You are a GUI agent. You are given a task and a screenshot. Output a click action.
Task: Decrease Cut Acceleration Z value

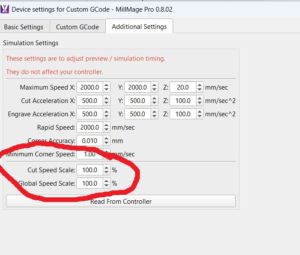[x=199, y=103]
